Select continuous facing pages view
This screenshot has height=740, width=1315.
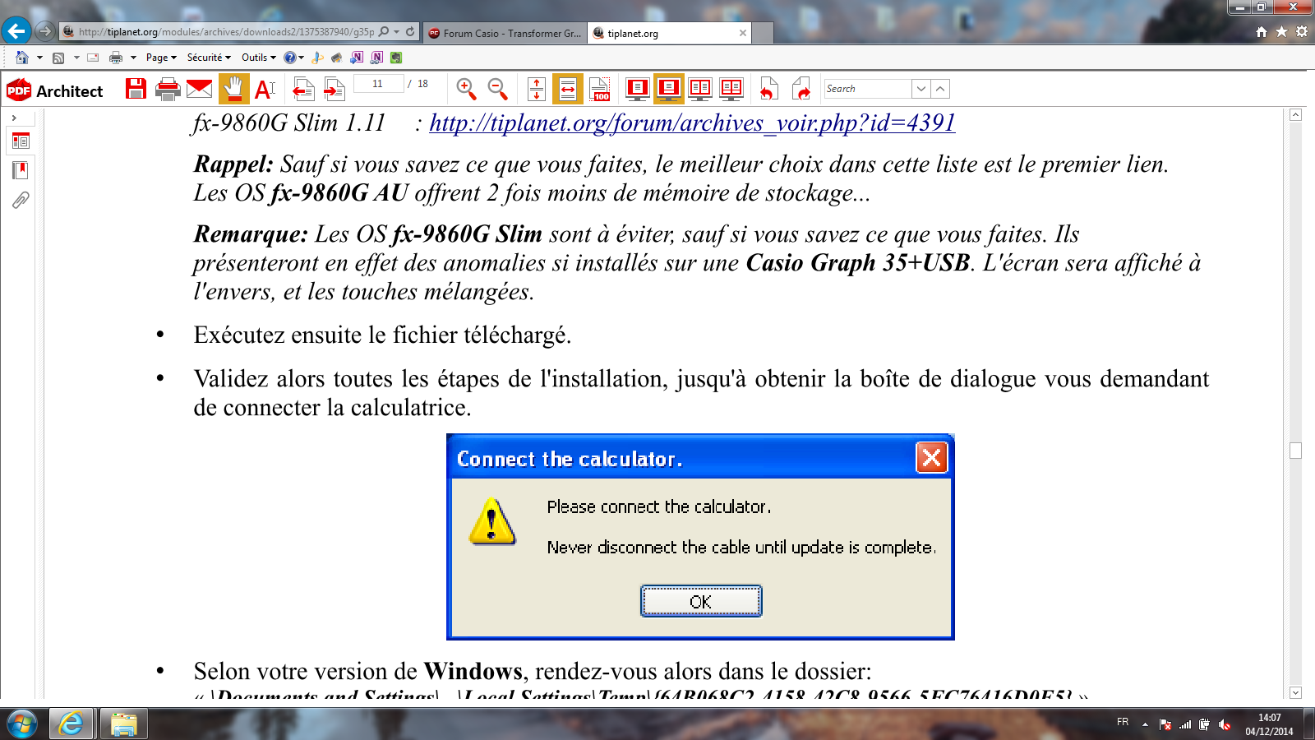pyautogui.click(x=731, y=89)
